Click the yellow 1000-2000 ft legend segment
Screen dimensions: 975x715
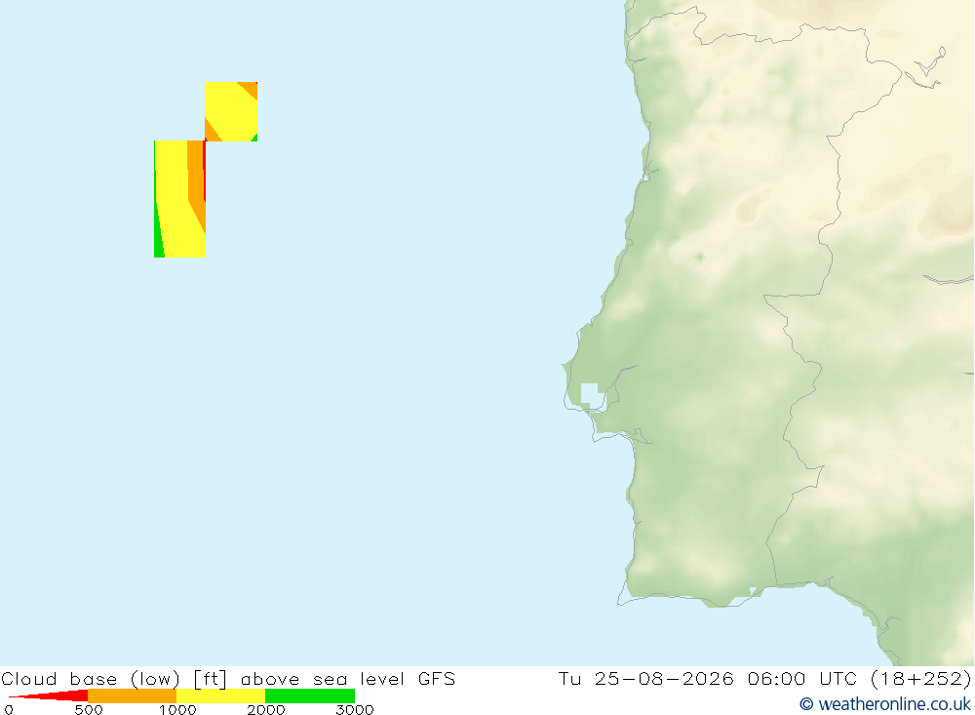(220, 695)
